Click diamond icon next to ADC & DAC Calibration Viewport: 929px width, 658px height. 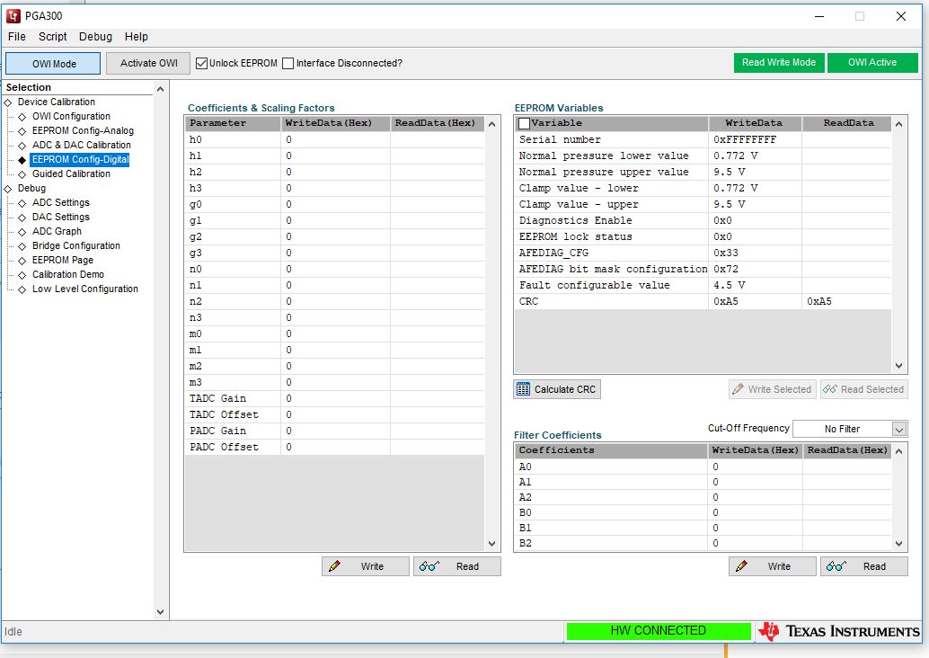(x=22, y=146)
